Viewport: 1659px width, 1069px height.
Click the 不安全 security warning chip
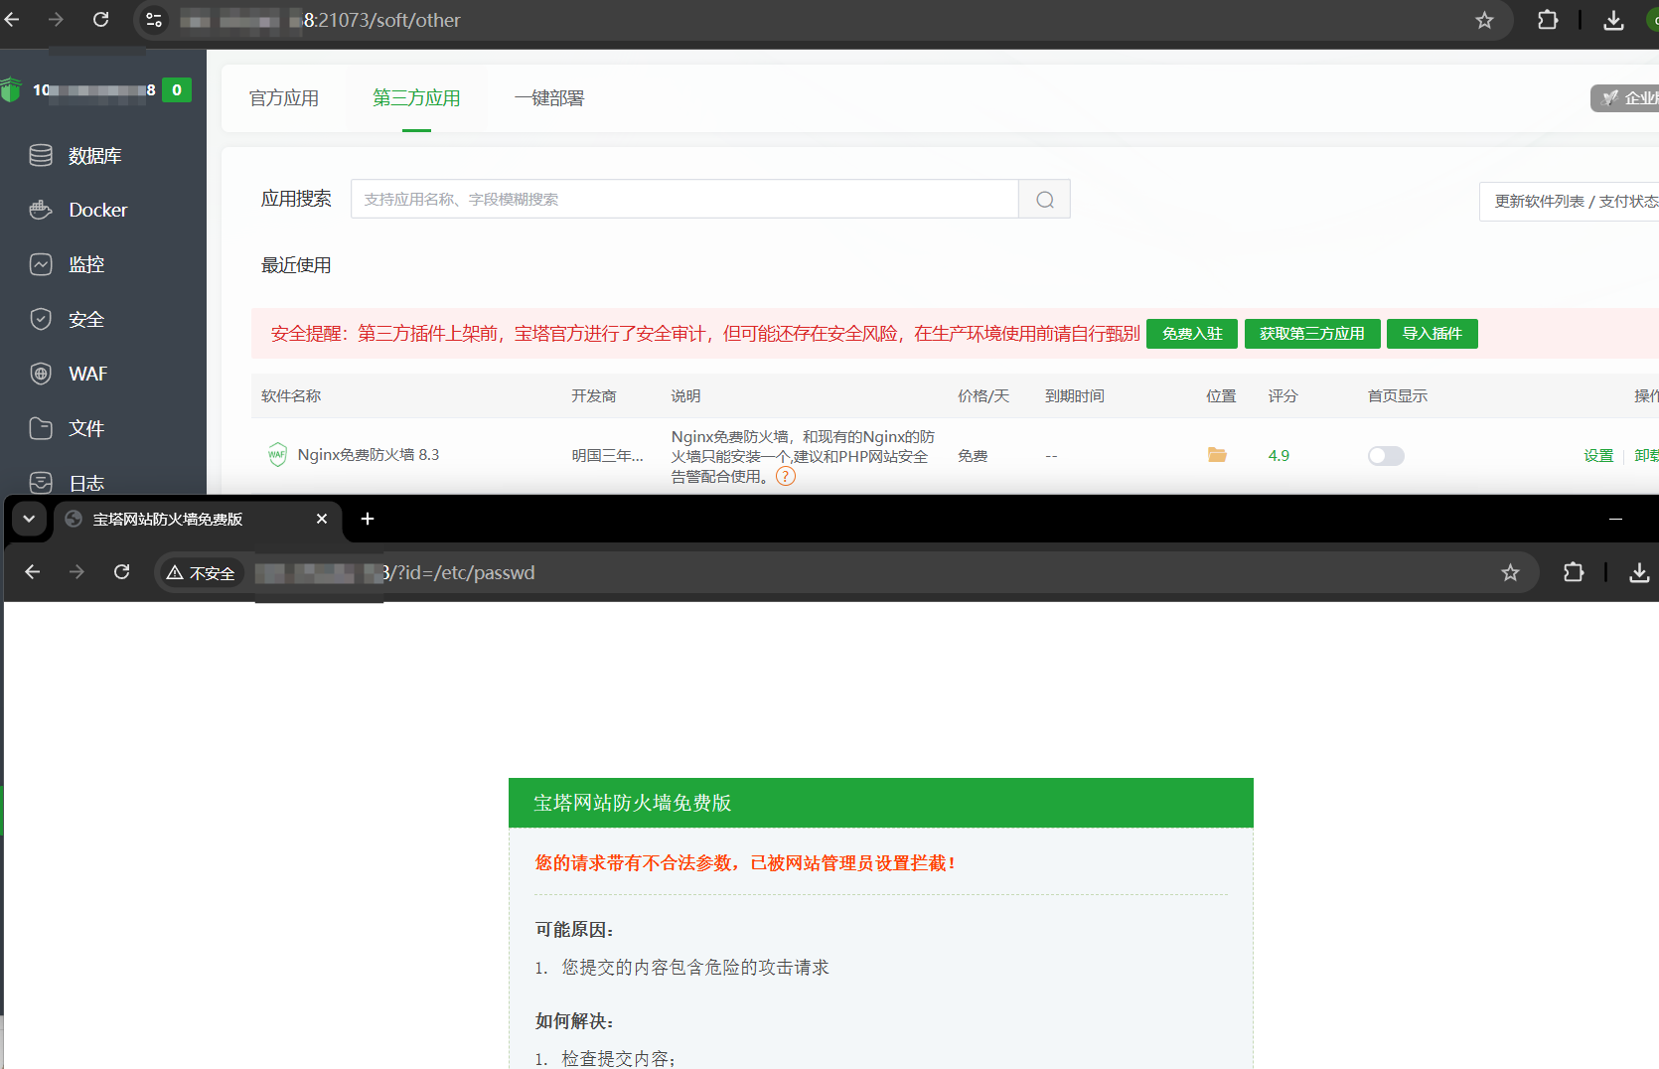[x=202, y=572]
